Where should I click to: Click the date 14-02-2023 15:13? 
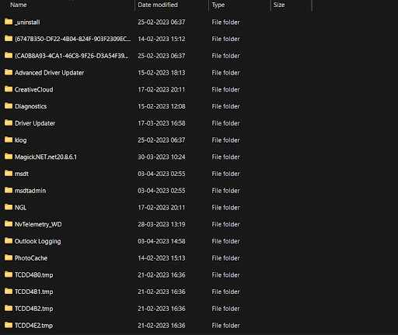tap(162, 258)
